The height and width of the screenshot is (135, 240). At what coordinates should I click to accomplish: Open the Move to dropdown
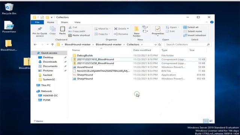(x=102, y=28)
